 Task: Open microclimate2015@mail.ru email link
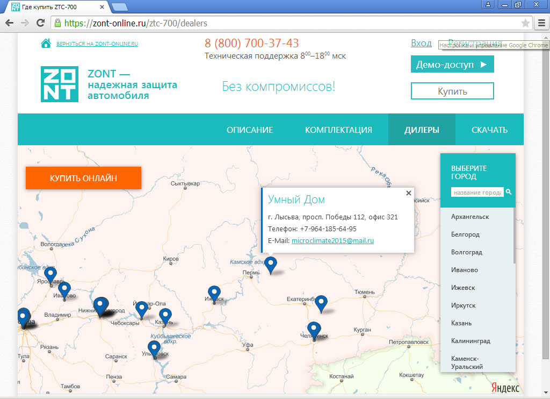[x=332, y=240]
